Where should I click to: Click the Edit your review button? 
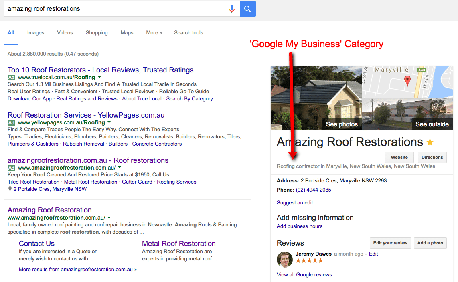(x=390, y=243)
